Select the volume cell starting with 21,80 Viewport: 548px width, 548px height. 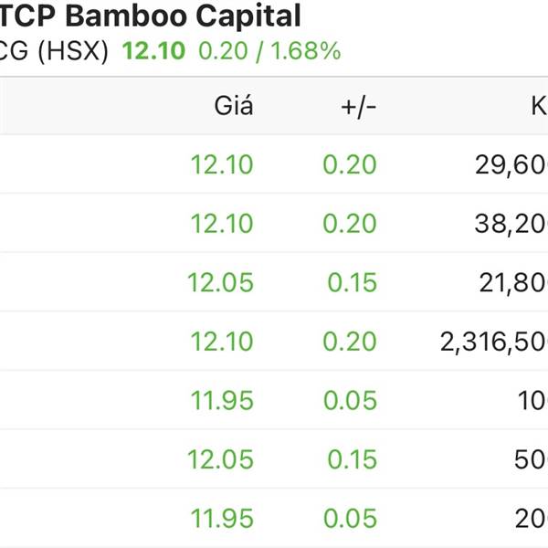513,283
